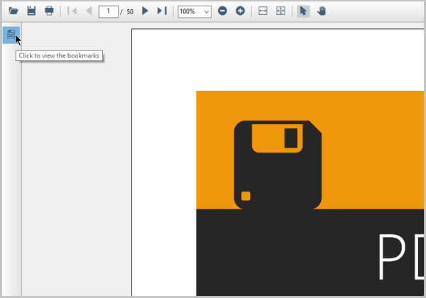
Task: Go to the first page
Action: tap(72, 11)
